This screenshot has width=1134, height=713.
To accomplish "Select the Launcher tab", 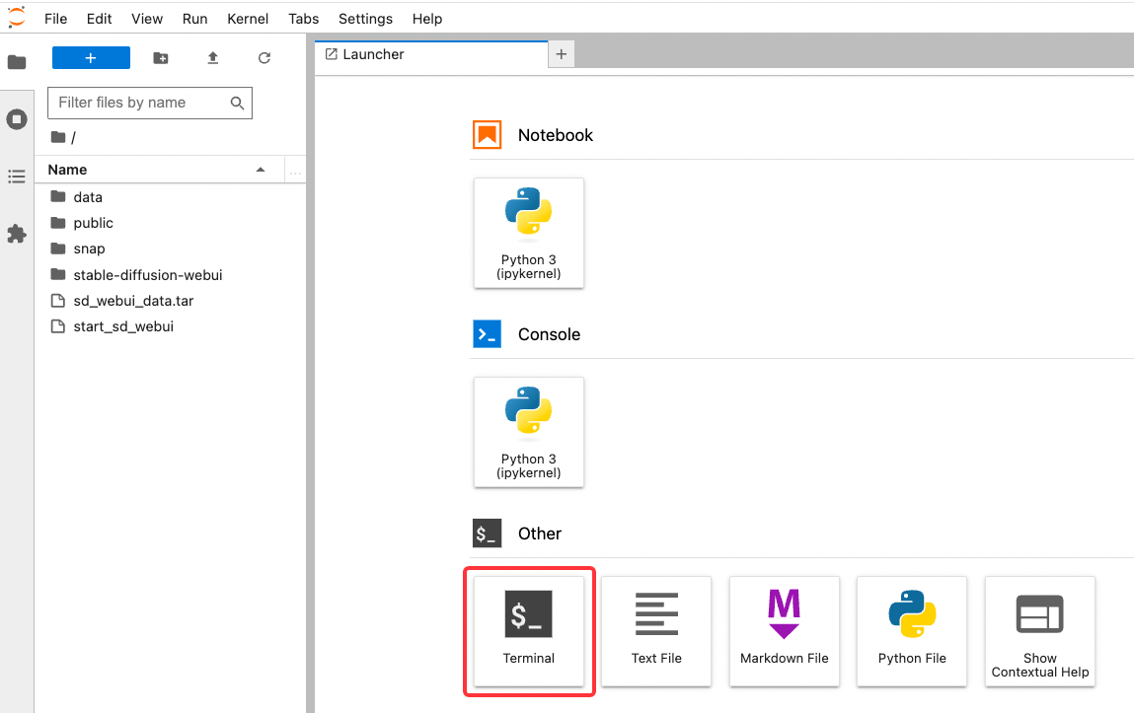I will pos(431,55).
